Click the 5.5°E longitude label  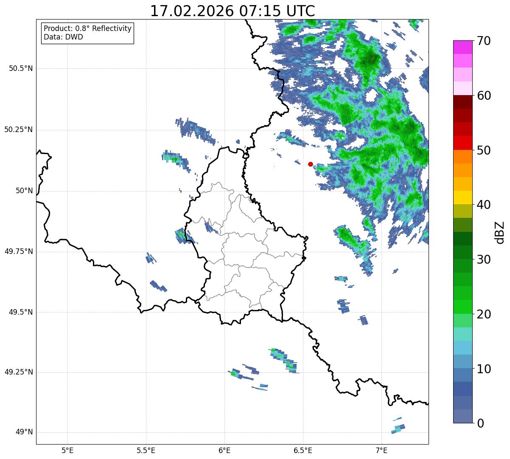(x=146, y=450)
